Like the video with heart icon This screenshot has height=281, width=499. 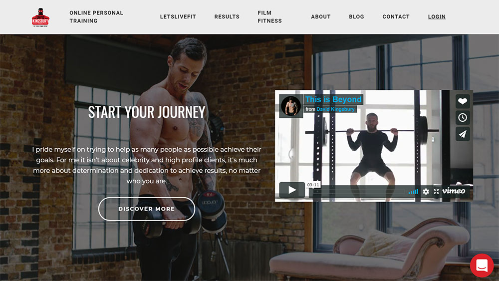(463, 101)
